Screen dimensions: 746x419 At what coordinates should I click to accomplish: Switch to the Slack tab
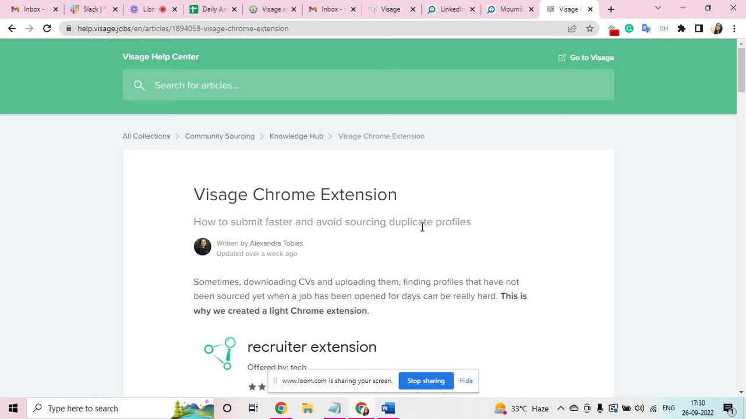[93, 9]
